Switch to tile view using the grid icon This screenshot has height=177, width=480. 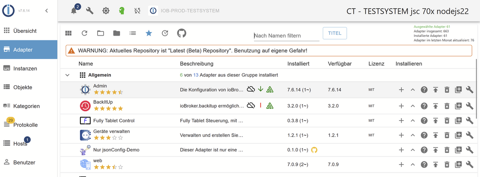click(68, 33)
